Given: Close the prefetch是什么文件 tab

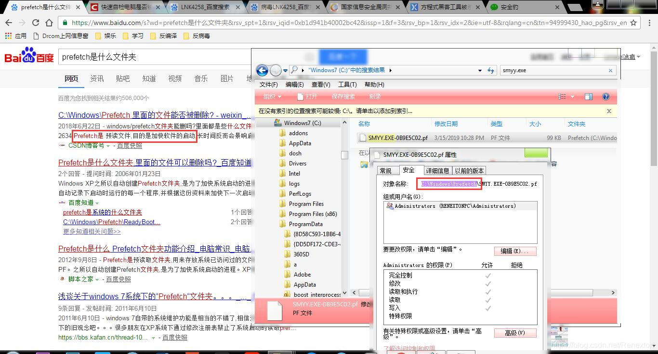Looking at the screenshot, I should [78, 7].
